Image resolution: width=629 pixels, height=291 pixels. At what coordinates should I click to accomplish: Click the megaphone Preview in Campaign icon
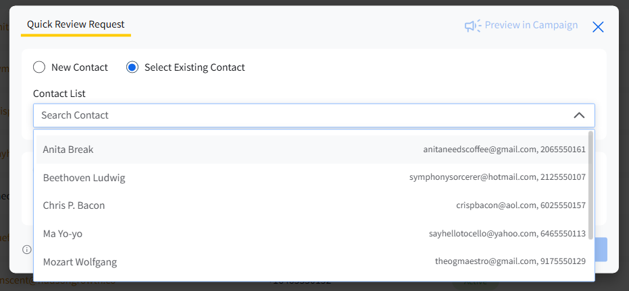point(472,26)
